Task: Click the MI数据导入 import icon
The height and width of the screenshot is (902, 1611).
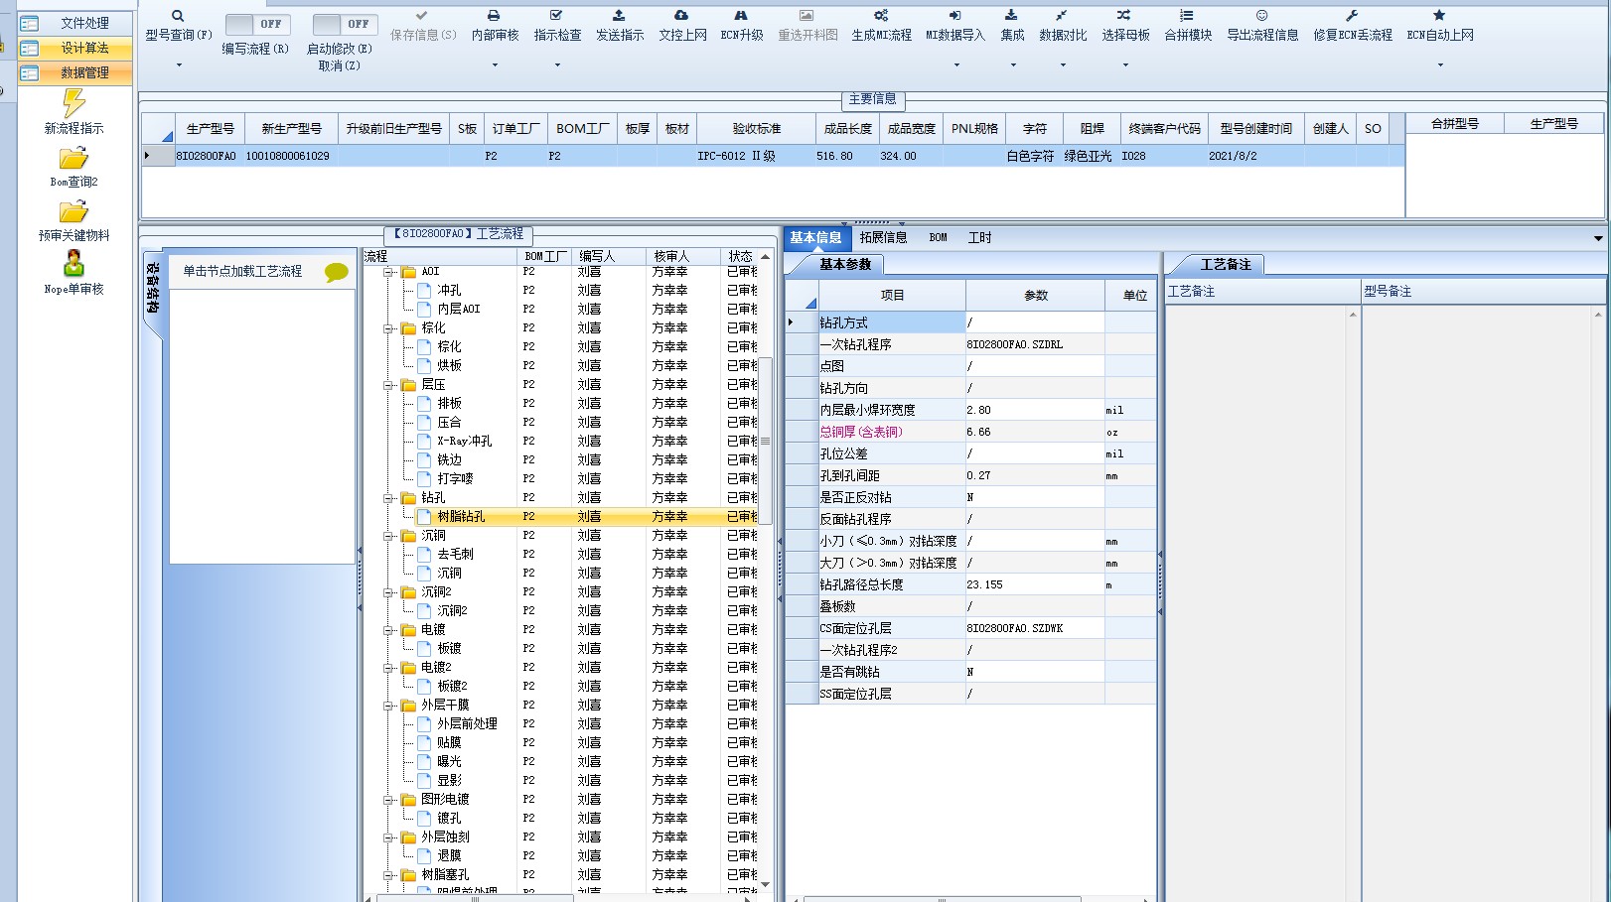Action: 954,16
